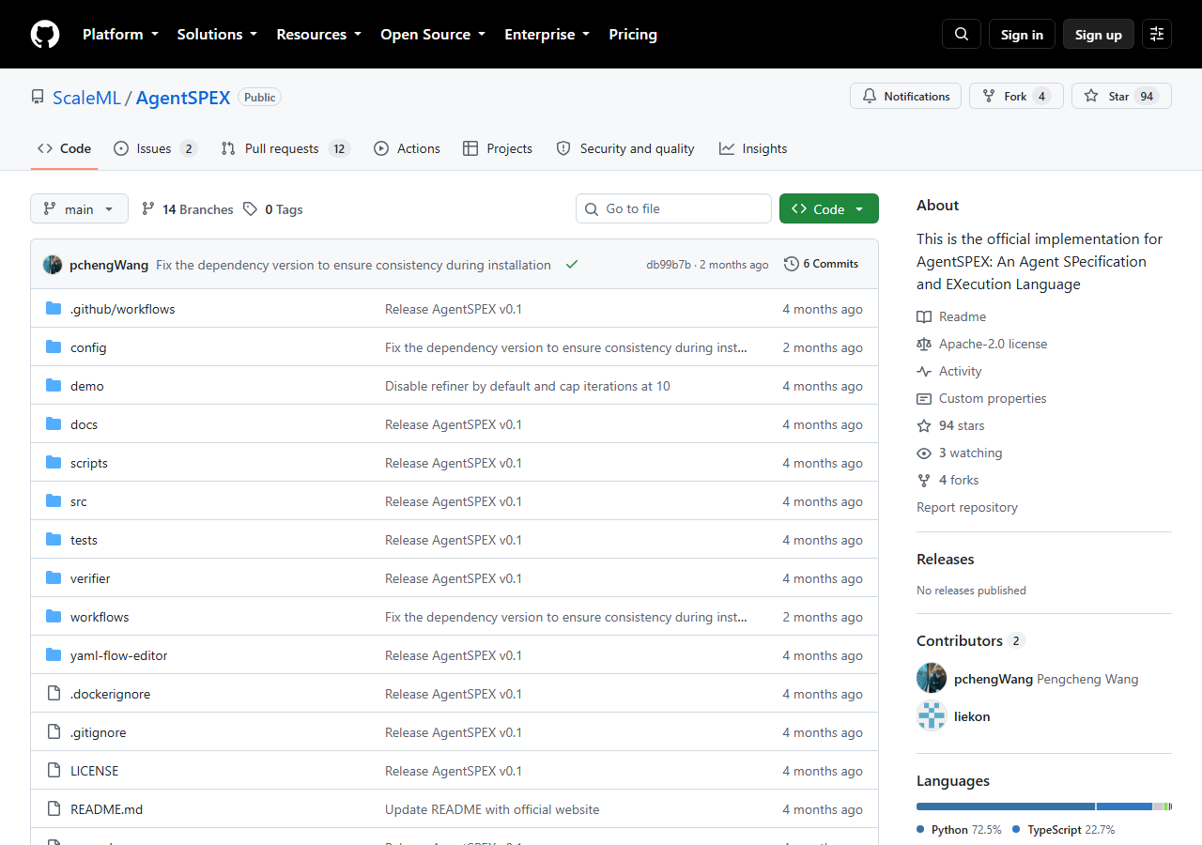1202x845 pixels.
Task: Open commit hash db99b7b
Action: click(669, 265)
